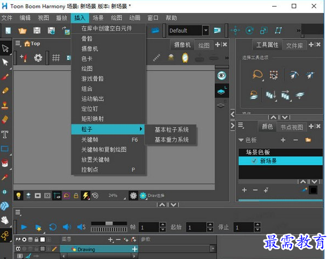Click the New scene icon
The height and width of the screenshot is (259, 331).
[8, 31]
